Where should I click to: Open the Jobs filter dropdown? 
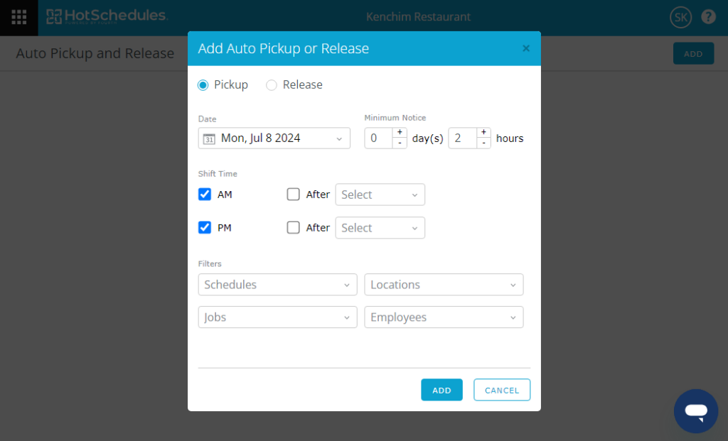[277, 317]
